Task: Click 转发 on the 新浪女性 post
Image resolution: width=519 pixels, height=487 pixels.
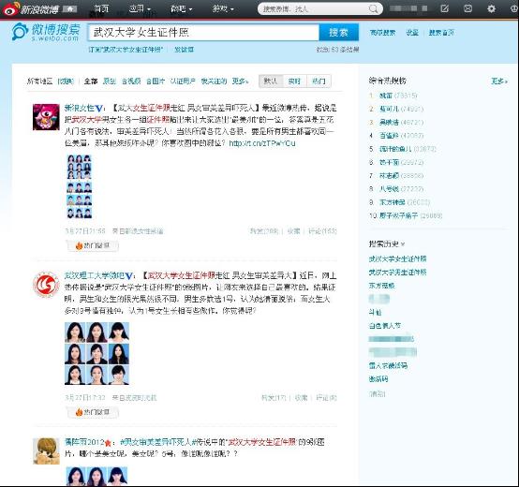Action: pyautogui.click(x=264, y=231)
